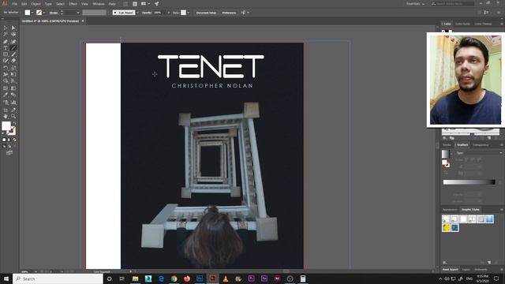This screenshot has width=505, height=284.
Task: Click the Preferences button
Action: (229, 13)
